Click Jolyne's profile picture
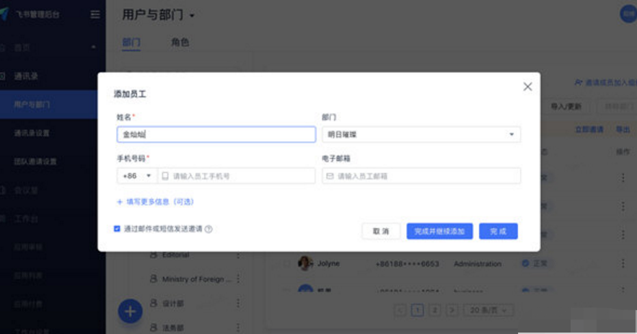 (x=305, y=263)
